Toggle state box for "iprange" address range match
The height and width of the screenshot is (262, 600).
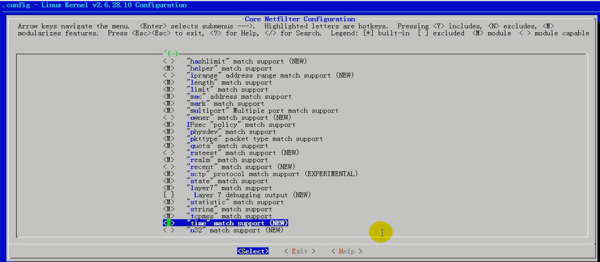pyautogui.click(x=169, y=75)
